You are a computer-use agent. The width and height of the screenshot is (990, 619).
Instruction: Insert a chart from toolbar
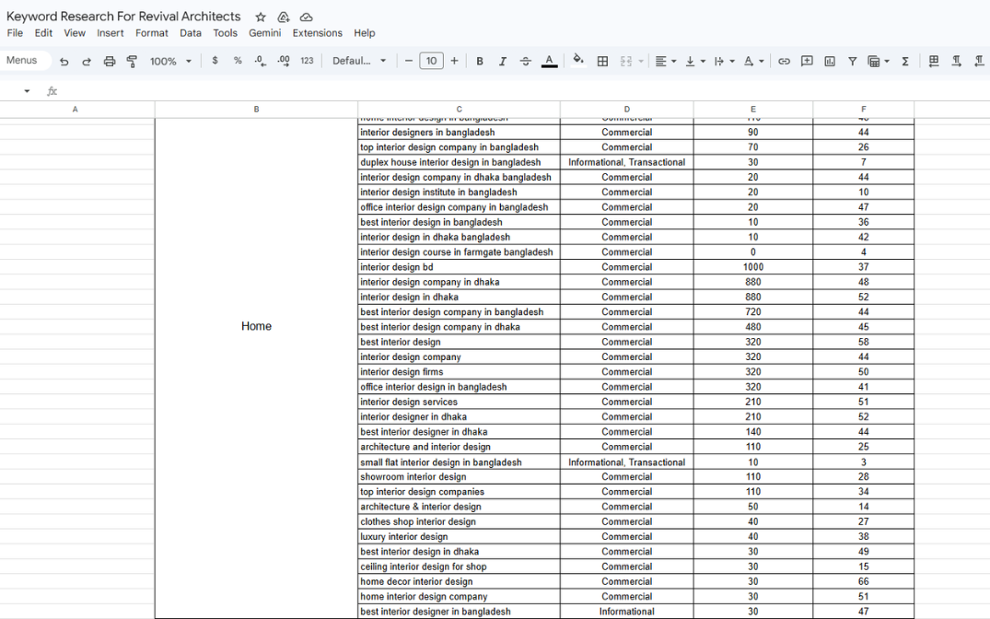(830, 61)
